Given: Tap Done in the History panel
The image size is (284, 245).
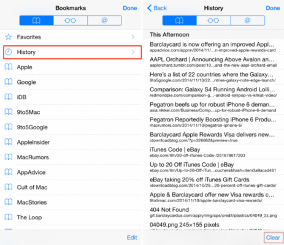Looking at the screenshot, I should point(273,8).
